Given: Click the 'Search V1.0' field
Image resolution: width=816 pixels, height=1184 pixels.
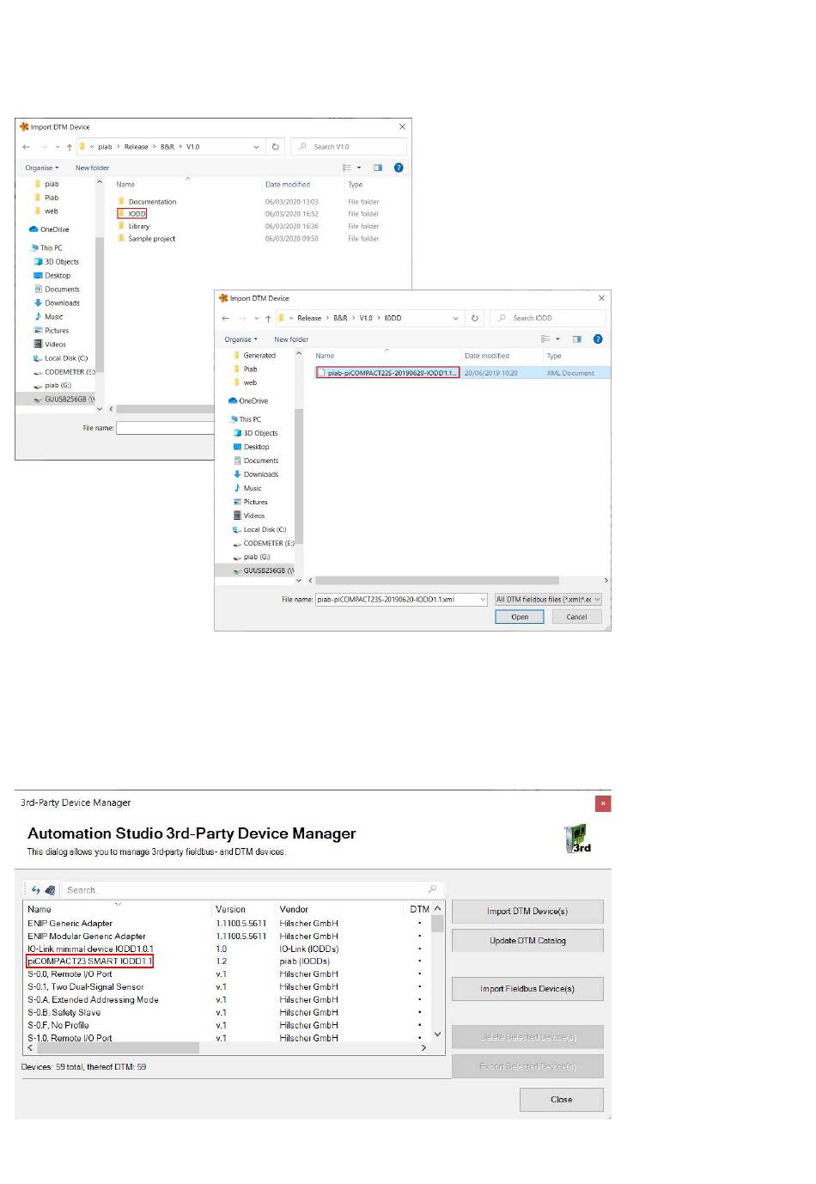Looking at the screenshot, I should pyautogui.click(x=349, y=147).
